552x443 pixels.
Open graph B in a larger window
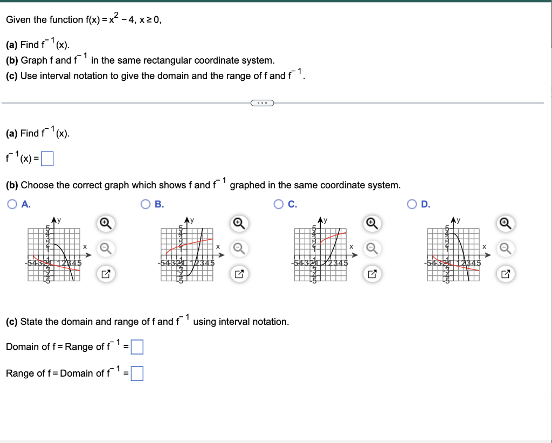tap(239, 274)
